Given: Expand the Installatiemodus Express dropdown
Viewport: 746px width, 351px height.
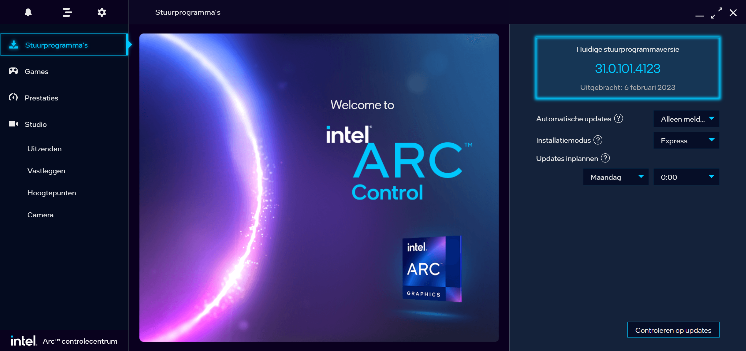Looking at the screenshot, I should click(686, 140).
